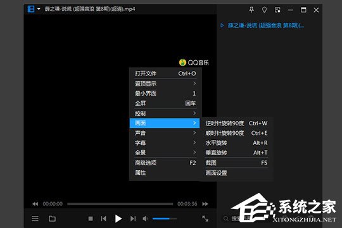Expand the 字幕 submenu
The height and width of the screenshot is (228, 342).
coord(165,142)
